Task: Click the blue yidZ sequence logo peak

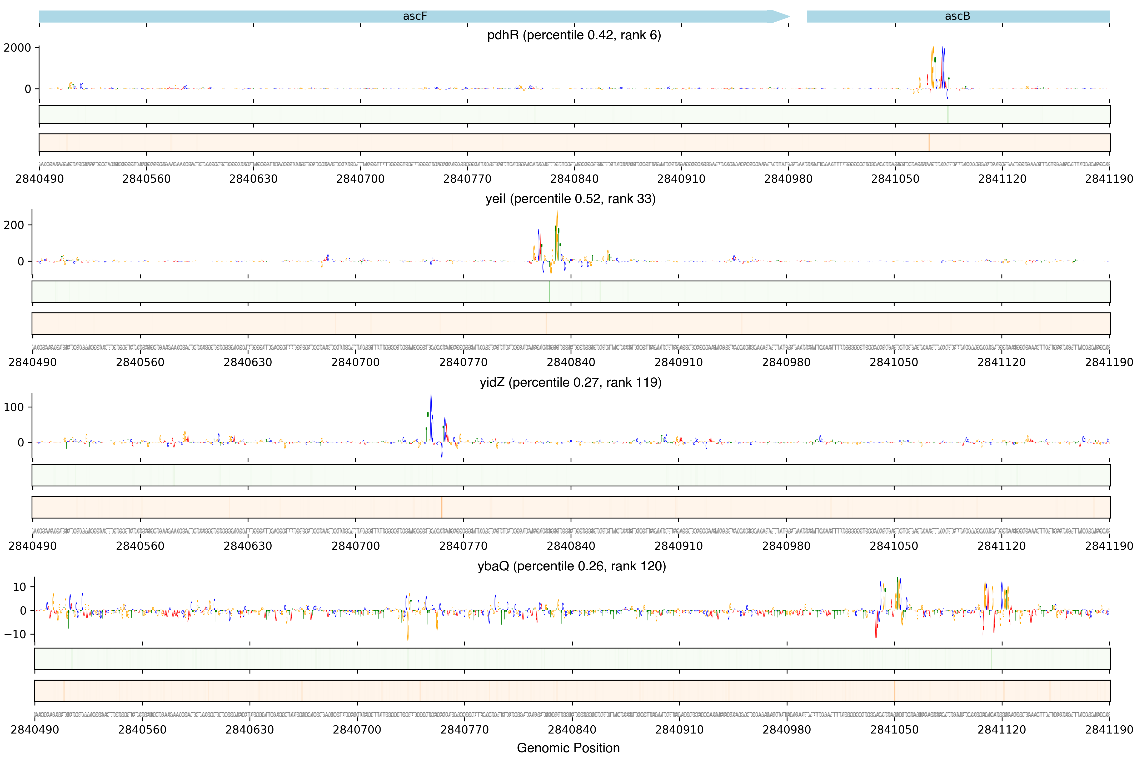Action: pyautogui.click(x=431, y=416)
